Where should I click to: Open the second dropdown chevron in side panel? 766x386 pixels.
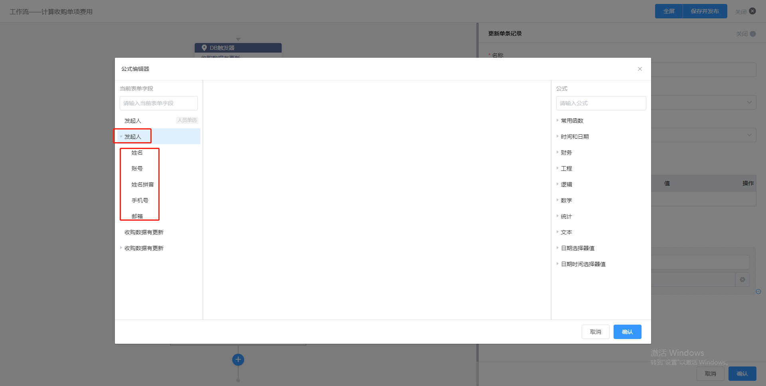(749, 135)
